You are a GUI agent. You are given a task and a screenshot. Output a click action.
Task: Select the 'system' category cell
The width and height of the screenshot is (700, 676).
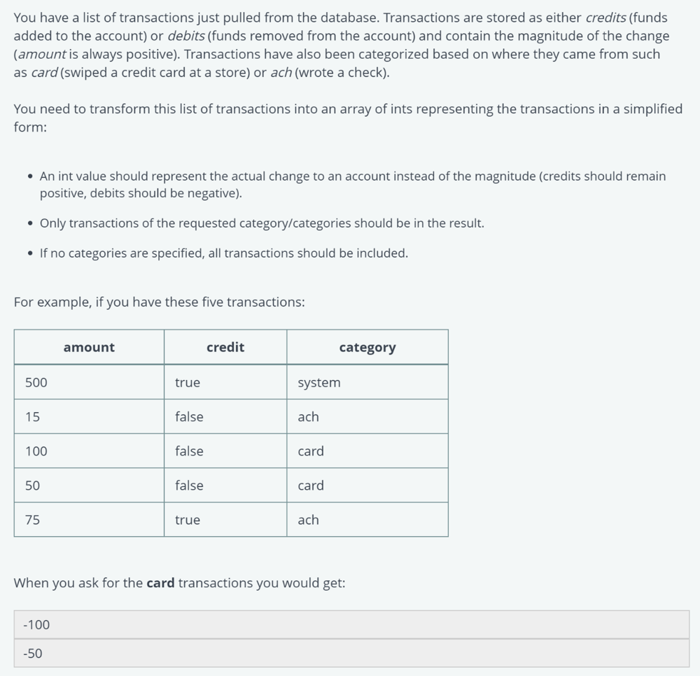(367, 382)
